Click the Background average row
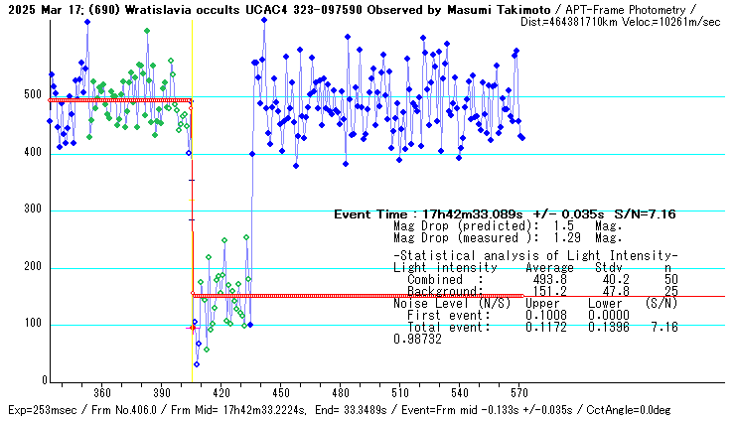735x422 pixels. [x=536, y=291]
